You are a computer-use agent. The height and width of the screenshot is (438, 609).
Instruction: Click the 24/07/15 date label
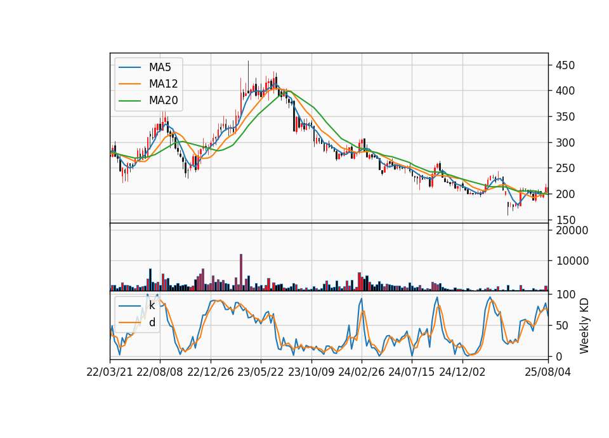[412, 372]
